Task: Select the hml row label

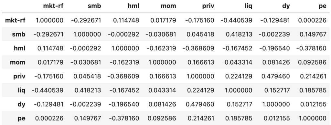Action: pyautogui.click(x=19, y=48)
